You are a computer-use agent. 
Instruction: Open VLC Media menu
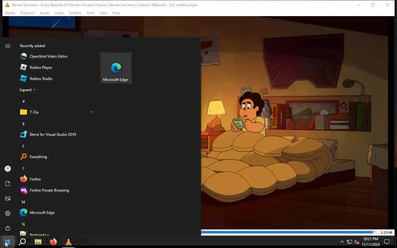[x=10, y=13]
